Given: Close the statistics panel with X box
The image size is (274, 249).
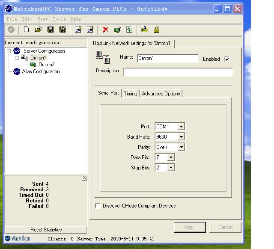Looking at the screenshot, I should coord(85,178).
